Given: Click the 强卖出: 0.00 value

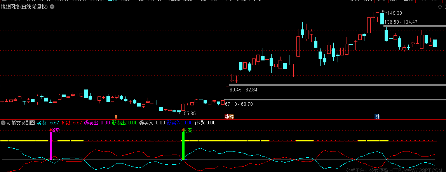Looking at the screenshot, I should 97,123.
